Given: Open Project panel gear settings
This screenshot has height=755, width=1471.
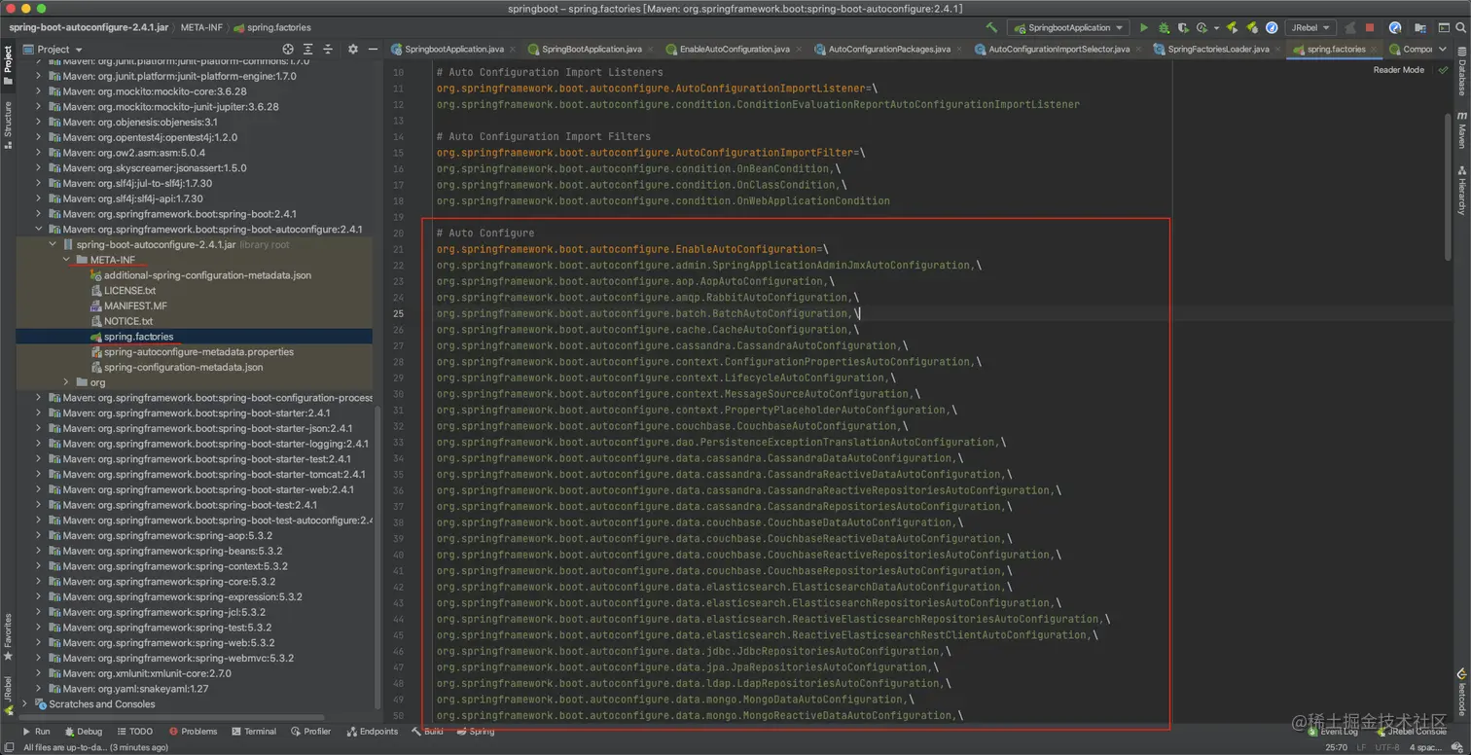Looking at the screenshot, I should tap(353, 49).
